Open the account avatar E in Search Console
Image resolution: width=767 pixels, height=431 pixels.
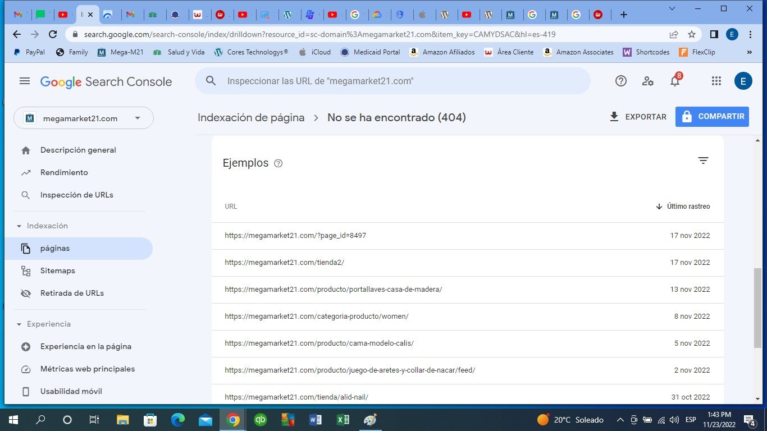pyautogui.click(x=743, y=81)
